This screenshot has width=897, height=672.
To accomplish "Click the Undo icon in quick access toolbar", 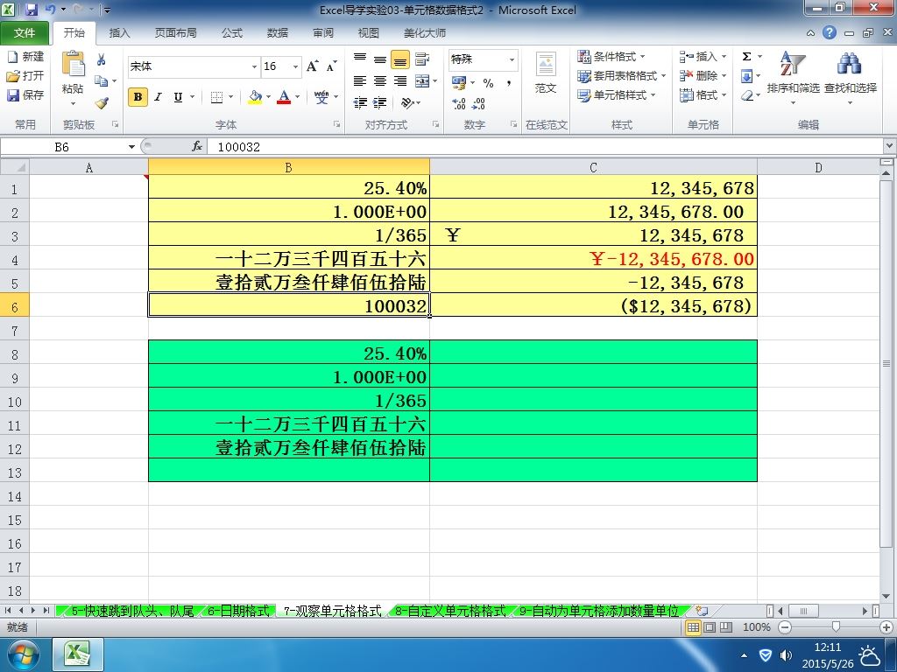I will [x=50, y=10].
